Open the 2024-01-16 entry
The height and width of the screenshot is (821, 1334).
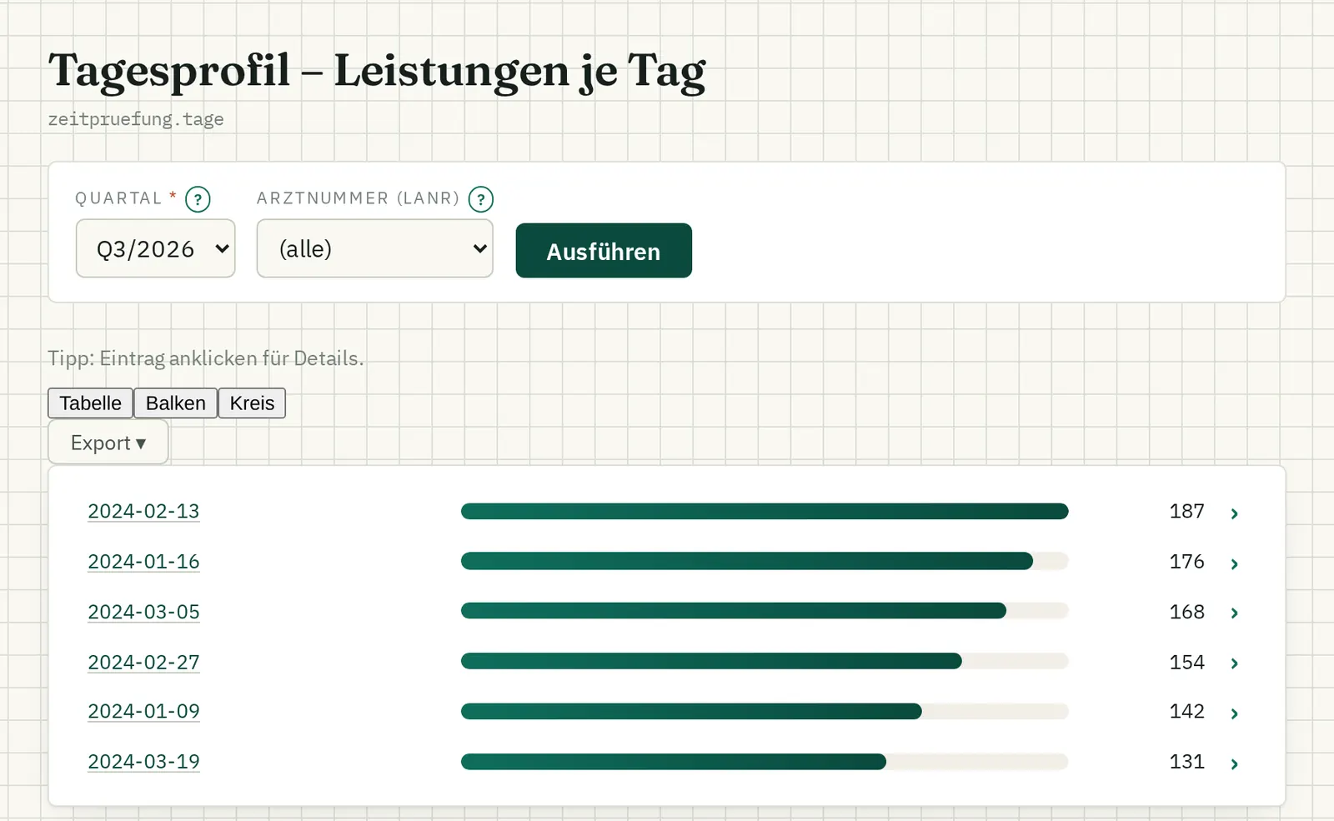click(x=143, y=562)
